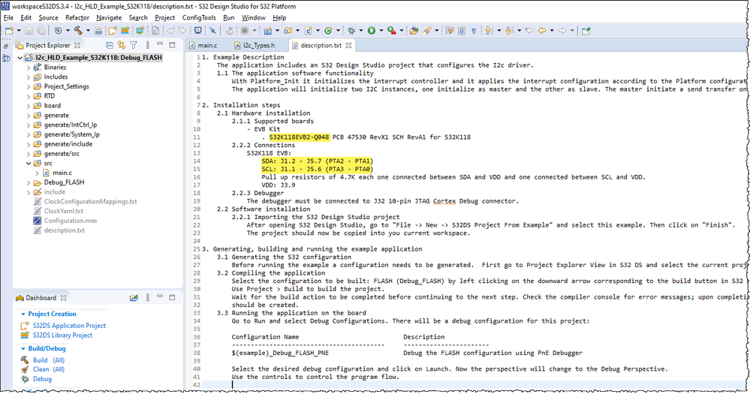
Task: Click the Debug bug toolbar icon
Action: (x=351, y=31)
